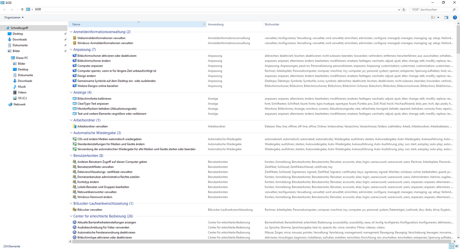Refresh the GOD folder view
This screenshot has height=249, width=460.
click(404, 9)
